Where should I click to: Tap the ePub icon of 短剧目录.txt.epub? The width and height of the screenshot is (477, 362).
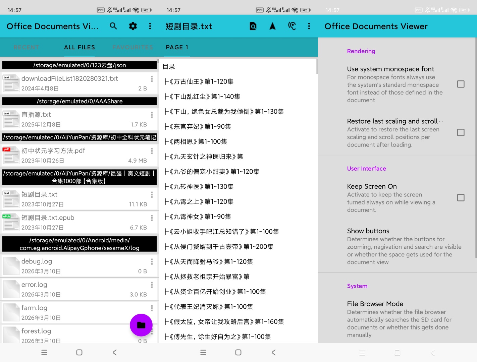pyautogui.click(x=11, y=222)
